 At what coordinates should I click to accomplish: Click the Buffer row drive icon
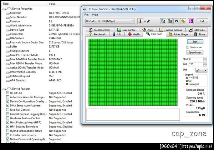tap(7, 47)
